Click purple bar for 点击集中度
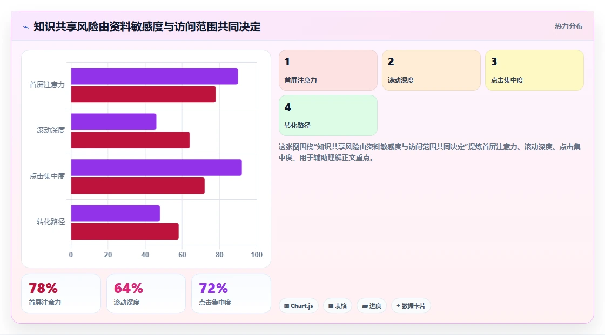605x335 pixels. tap(156, 167)
